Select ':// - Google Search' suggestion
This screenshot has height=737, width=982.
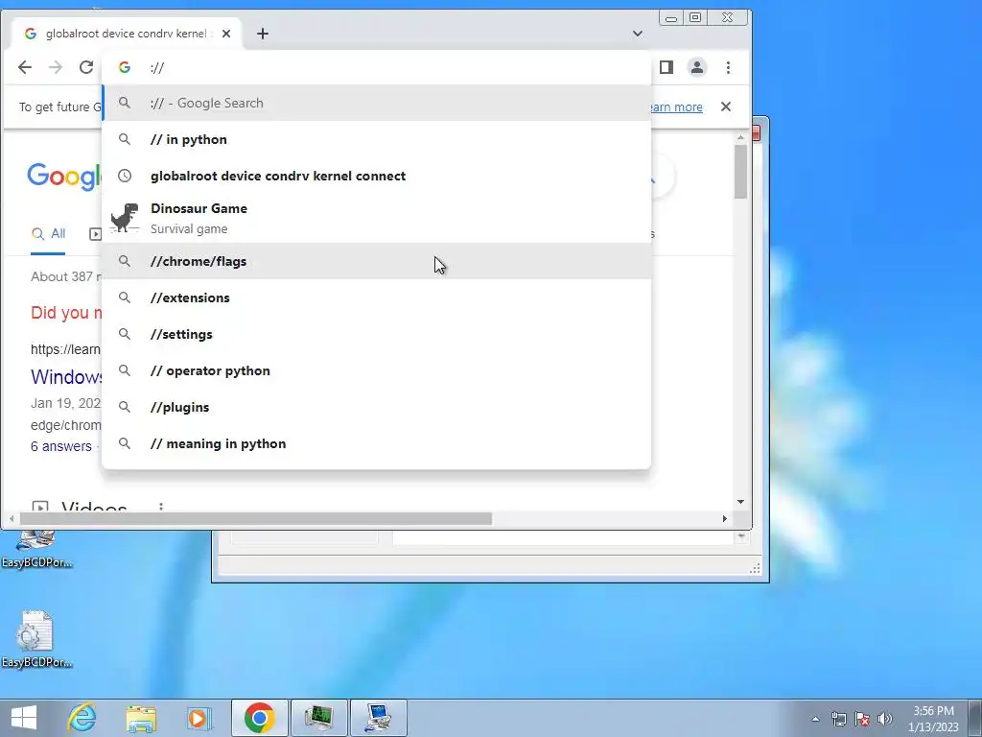(x=376, y=103)
